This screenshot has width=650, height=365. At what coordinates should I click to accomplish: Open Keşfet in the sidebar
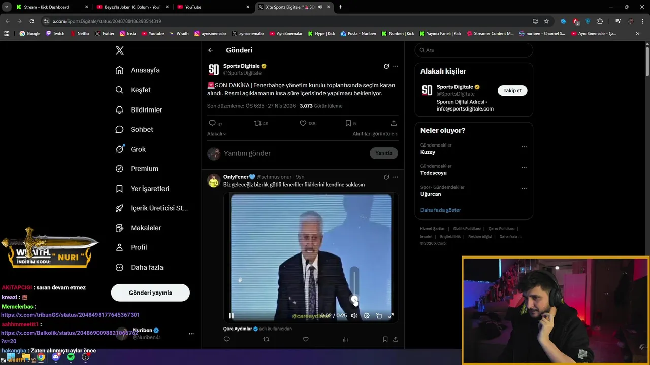133,90
